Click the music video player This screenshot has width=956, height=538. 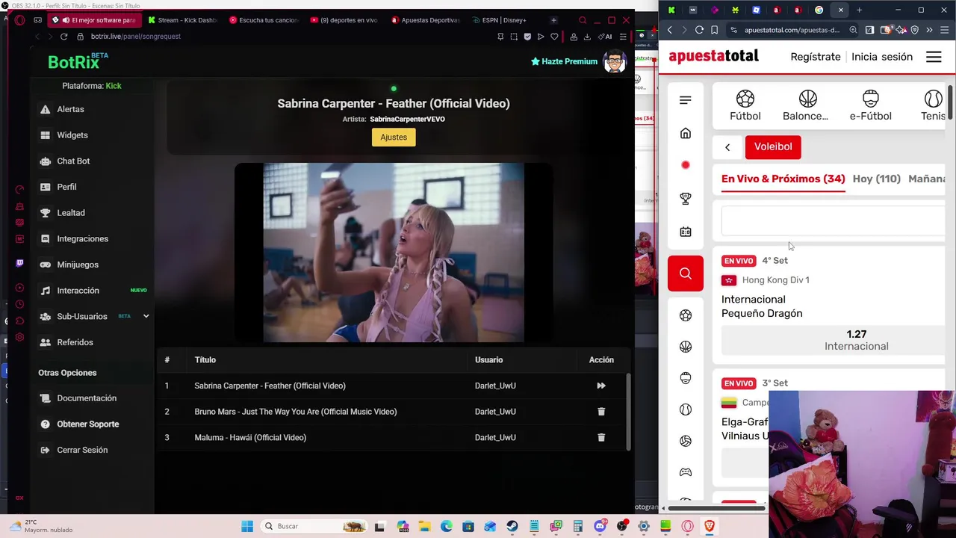[394, 253]
